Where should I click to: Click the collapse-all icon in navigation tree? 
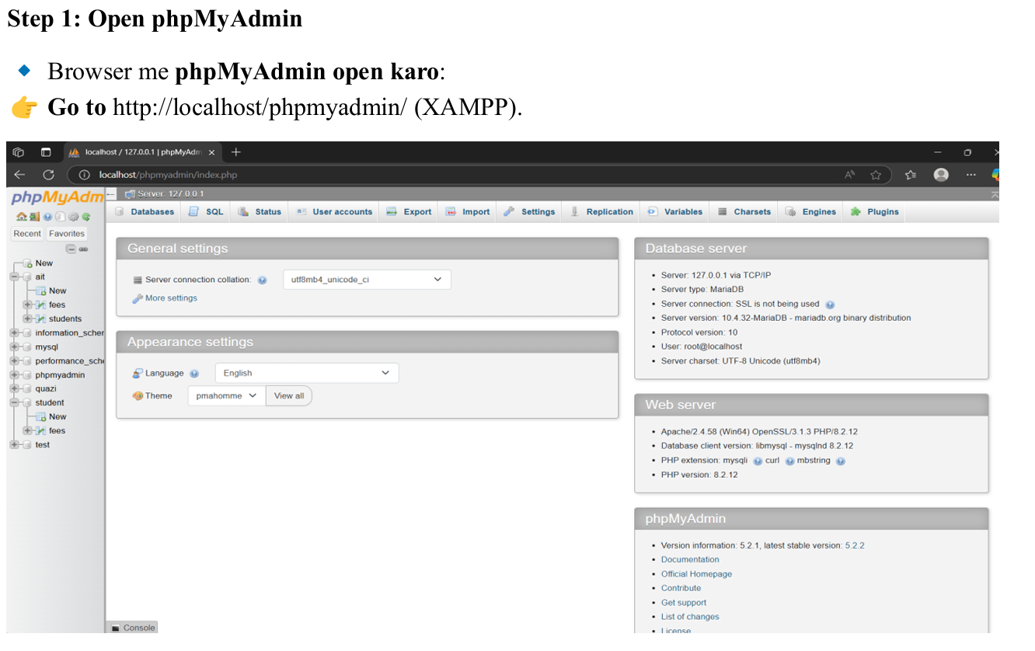[x=71, y=249]
